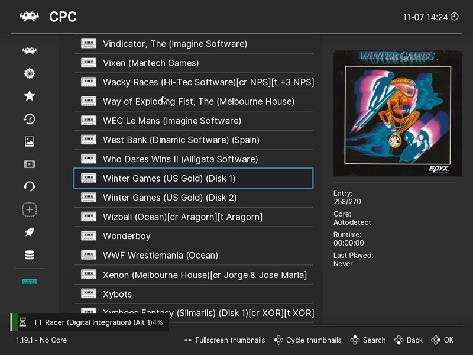
Task: Select WEC Le Mans (Imagine Software)
Action: coord(193,121)
